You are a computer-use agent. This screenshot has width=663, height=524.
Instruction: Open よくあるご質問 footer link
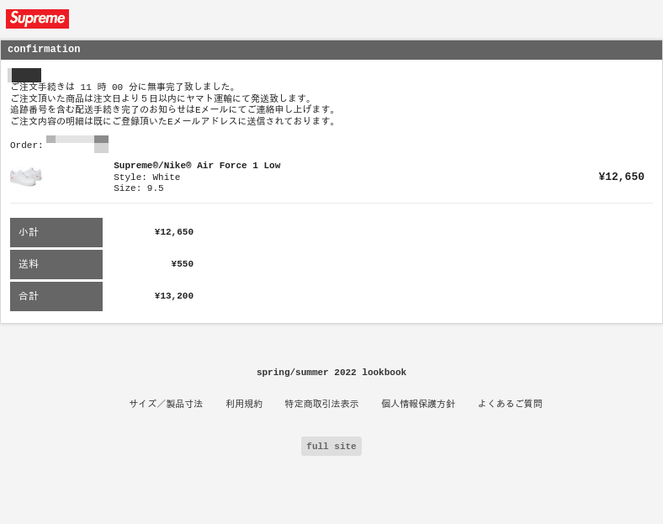510,404
